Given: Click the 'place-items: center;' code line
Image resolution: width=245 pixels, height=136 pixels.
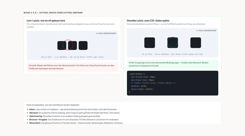Looking at the screenshot, I should tap(142, 89).
